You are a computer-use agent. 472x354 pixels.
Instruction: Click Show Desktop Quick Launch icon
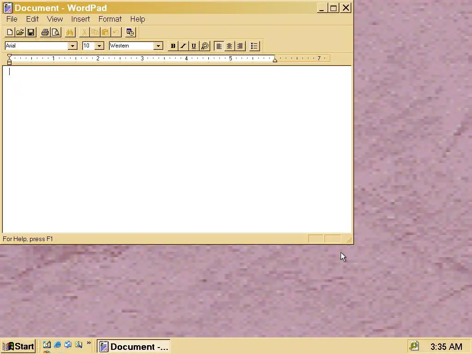47,345
